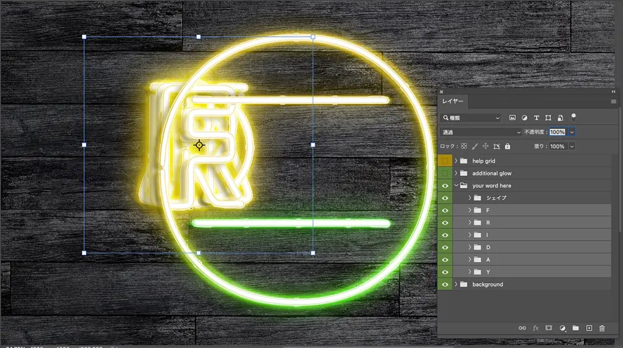The width and height of the screenshot is (623, 348).
Task: Open the opacity slider dropdown arrow
Action: (572, 132)
